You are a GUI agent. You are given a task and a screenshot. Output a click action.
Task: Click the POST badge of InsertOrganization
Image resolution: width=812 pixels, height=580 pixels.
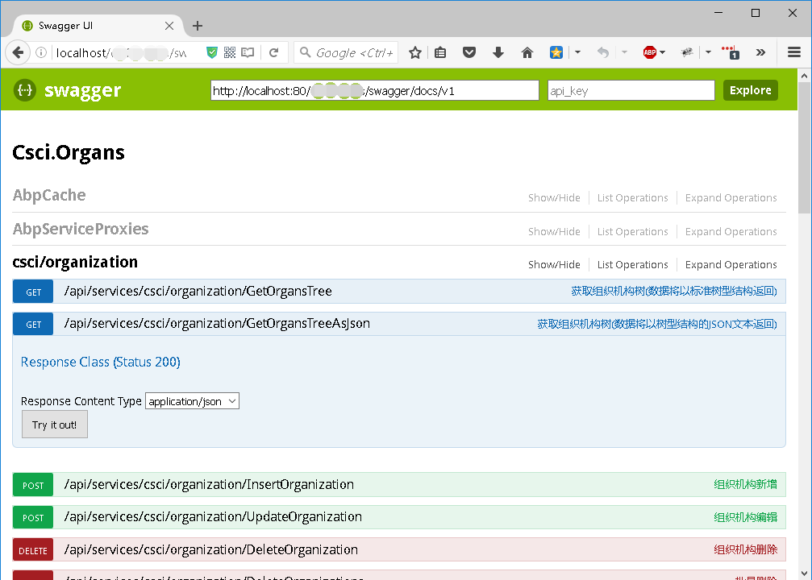[x=33, y=485]
